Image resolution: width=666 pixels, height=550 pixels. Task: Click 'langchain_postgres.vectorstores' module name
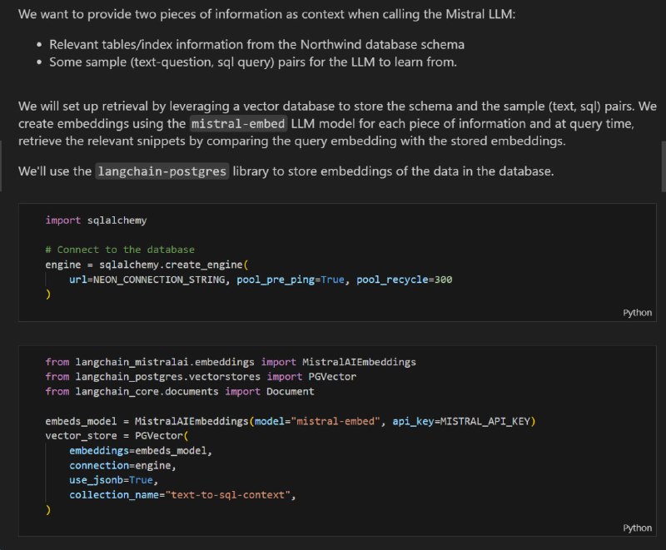coord(168,377)
